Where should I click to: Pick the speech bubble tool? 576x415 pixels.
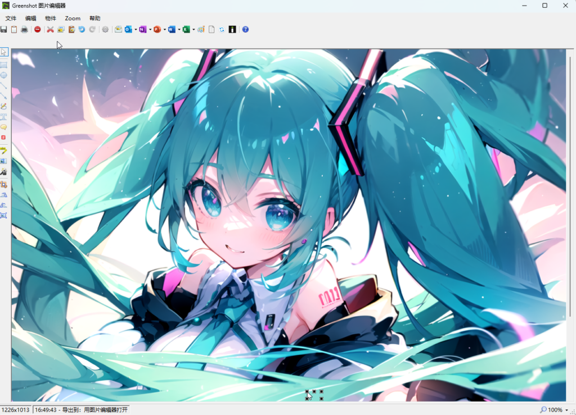[4, 127]
